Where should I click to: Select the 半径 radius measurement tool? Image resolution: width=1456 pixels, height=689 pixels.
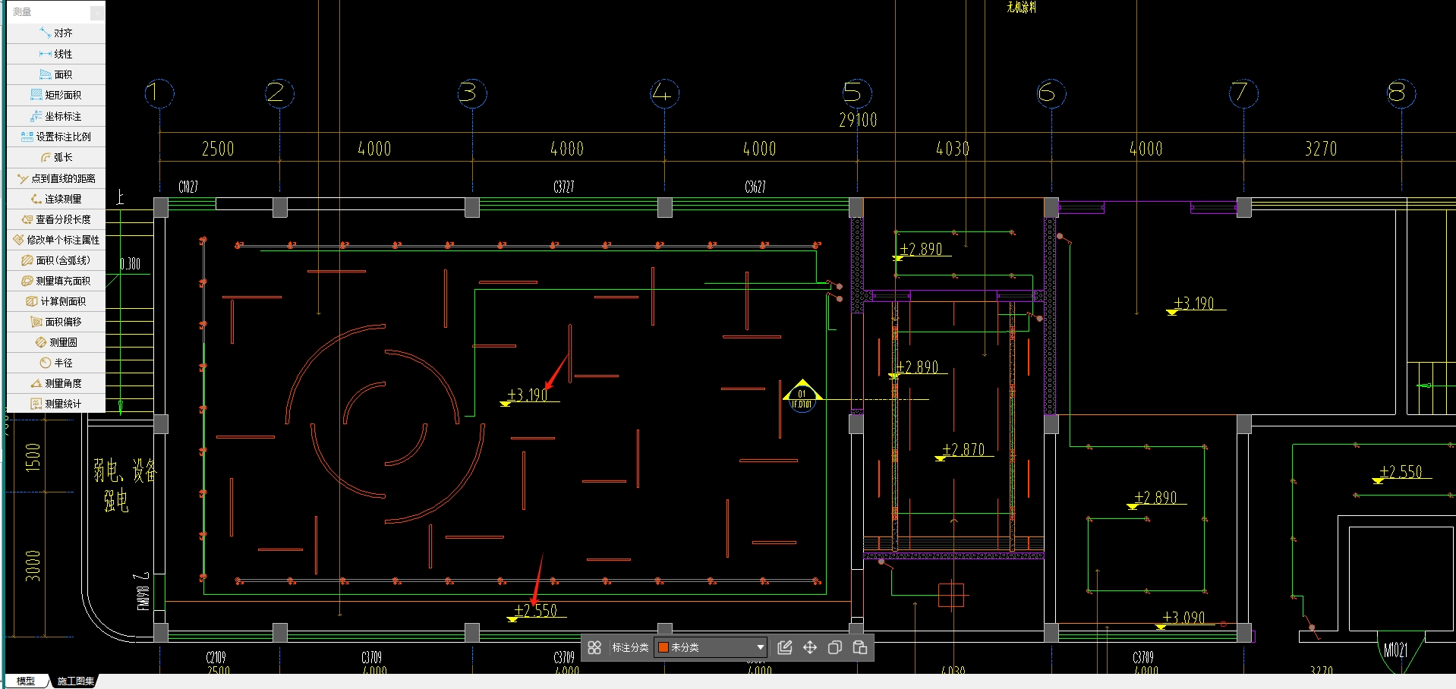[x=56, y=363]
